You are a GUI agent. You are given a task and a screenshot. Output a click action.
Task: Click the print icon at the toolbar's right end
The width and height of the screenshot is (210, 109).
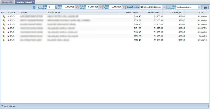pos(206,7)
